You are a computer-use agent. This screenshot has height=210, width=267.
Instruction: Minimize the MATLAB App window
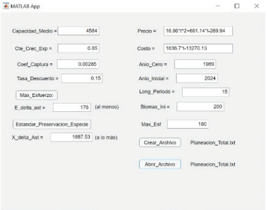pyautogui.click(x=217, y=6)
